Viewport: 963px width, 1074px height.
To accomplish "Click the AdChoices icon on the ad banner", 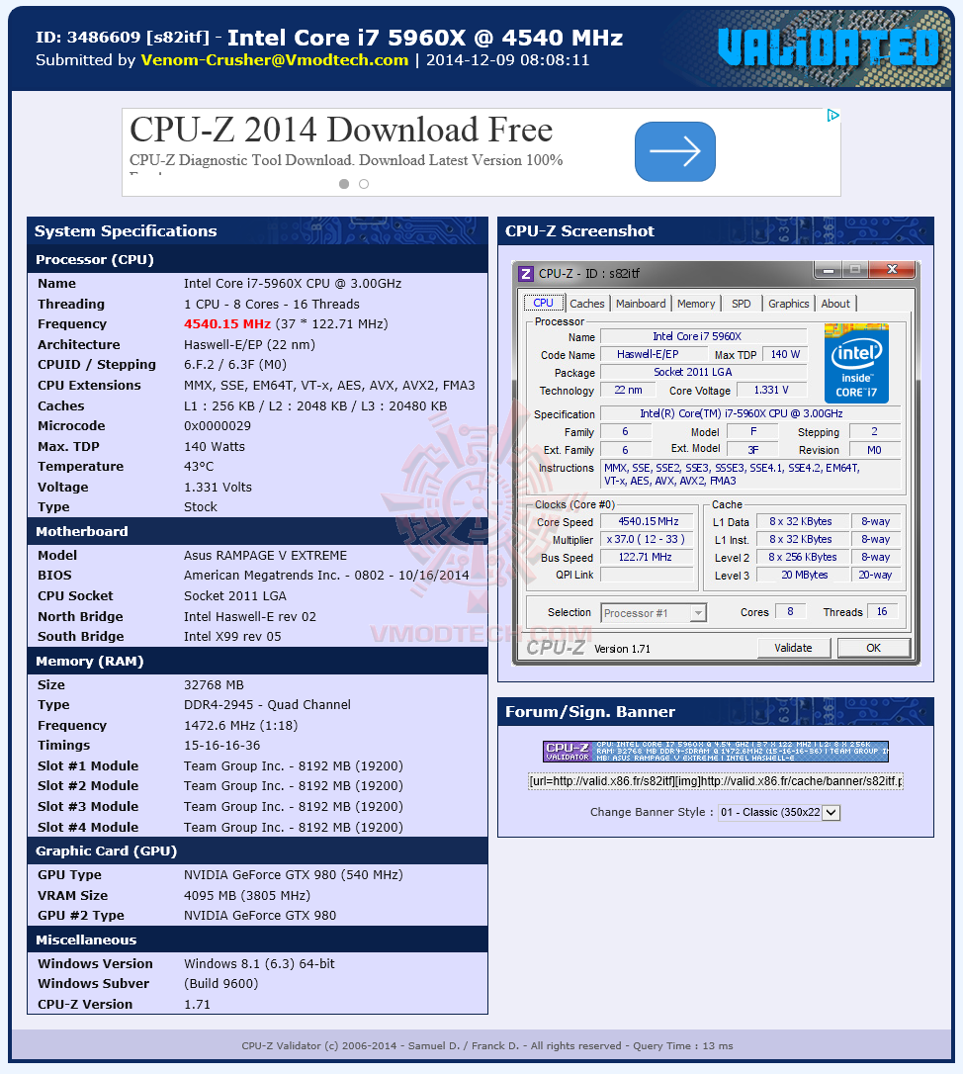I will (832, 115).
